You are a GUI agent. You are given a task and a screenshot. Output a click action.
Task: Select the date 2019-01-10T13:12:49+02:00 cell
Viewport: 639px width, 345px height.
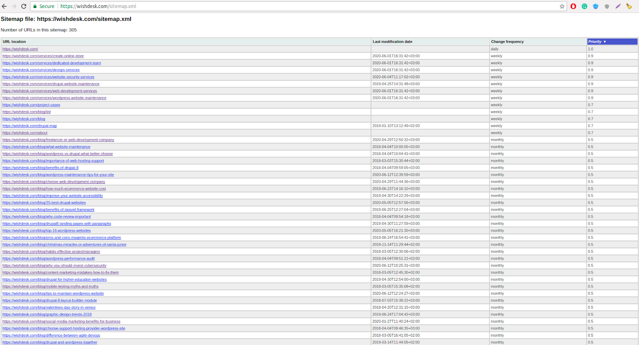coord(430,126)
